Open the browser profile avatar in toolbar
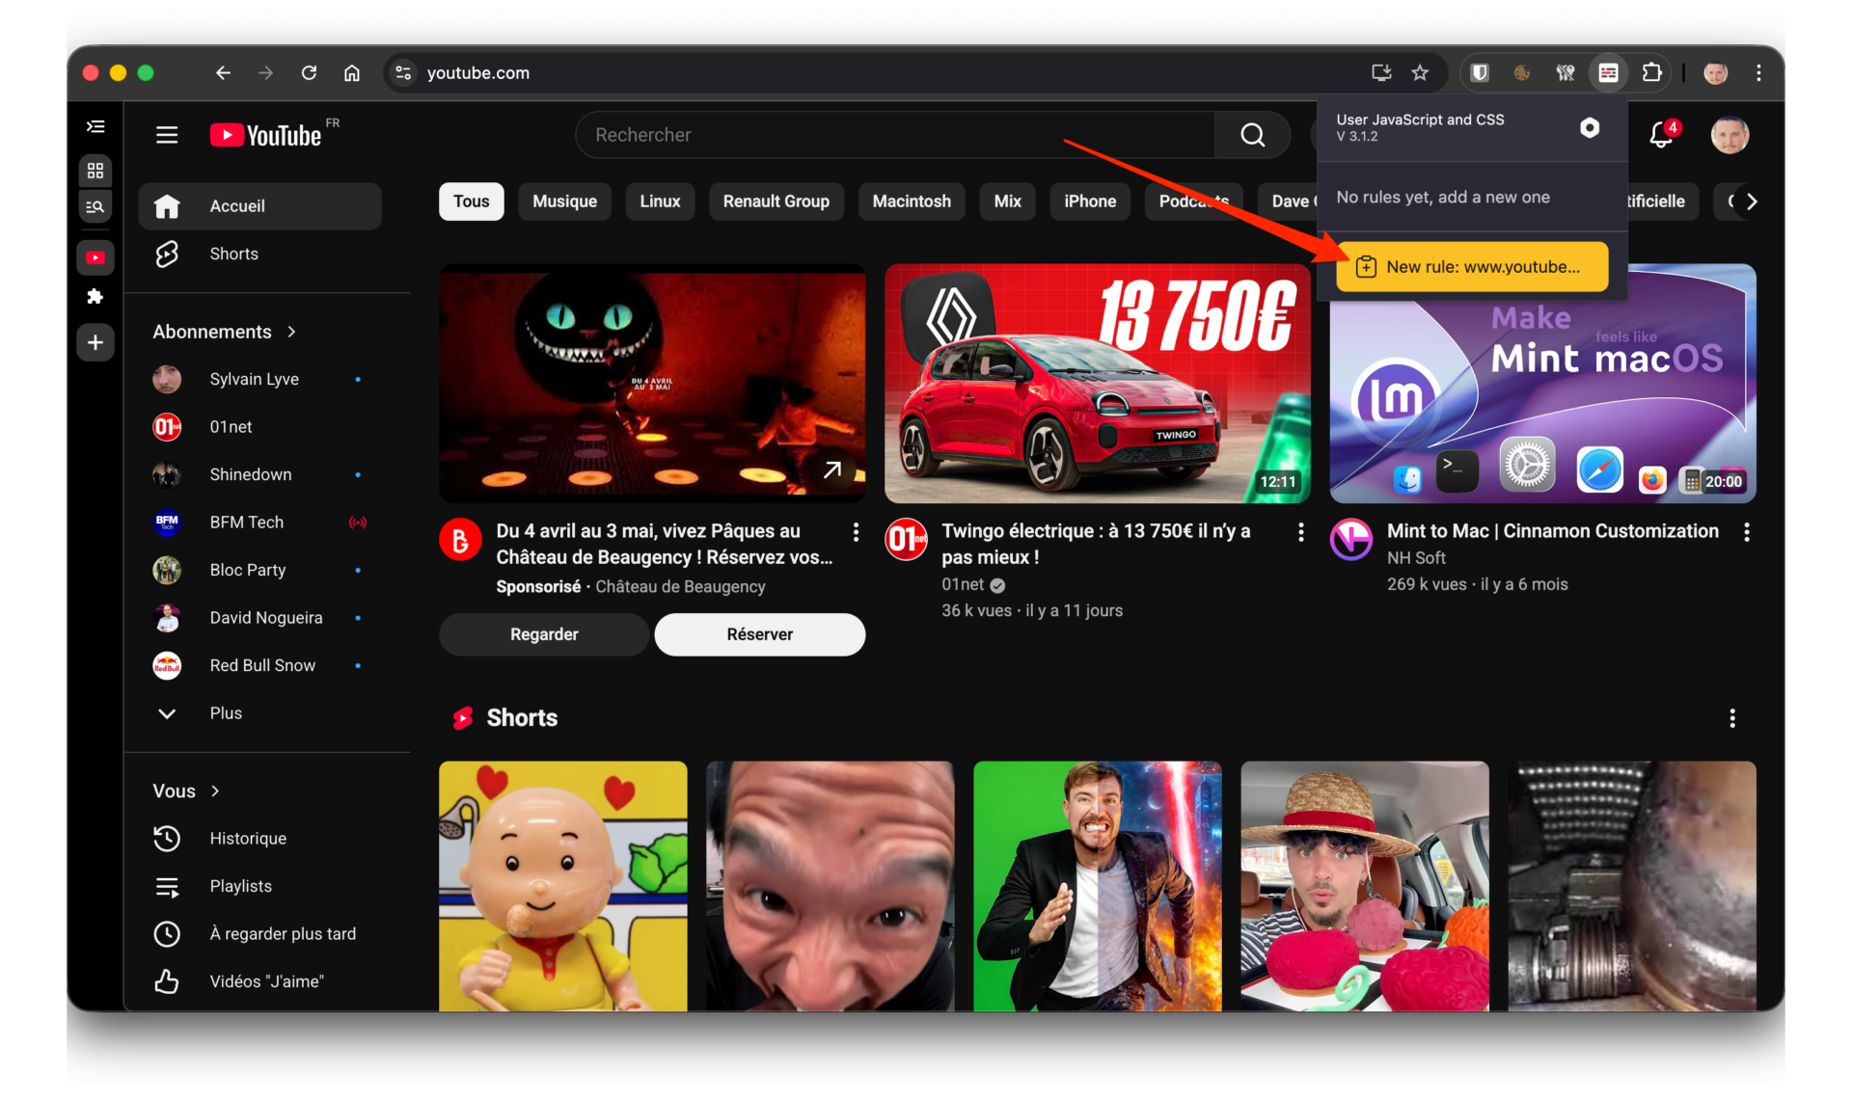Screen dimensions: 1852x1100 click(1715, 73)
